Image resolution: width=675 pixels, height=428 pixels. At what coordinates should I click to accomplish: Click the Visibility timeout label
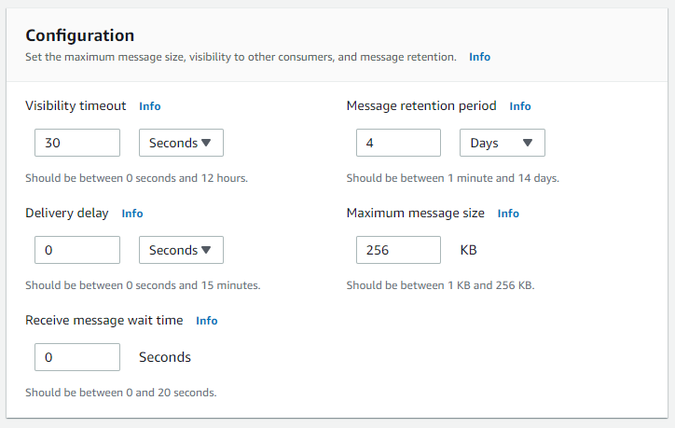[76, 106]
